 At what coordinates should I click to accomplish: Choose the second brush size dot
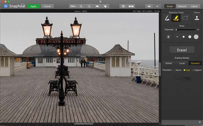(184, 37)
